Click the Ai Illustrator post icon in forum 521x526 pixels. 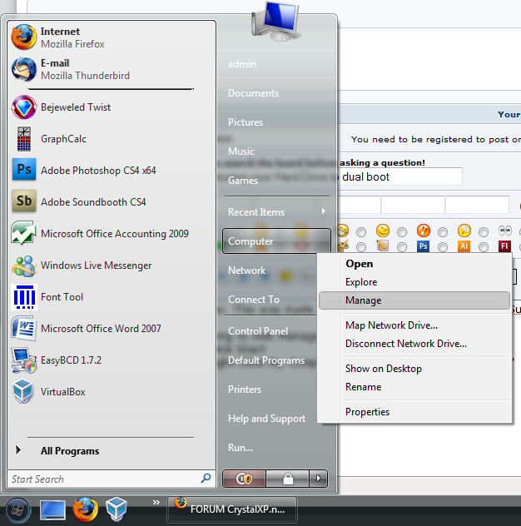tap(464, 246)
